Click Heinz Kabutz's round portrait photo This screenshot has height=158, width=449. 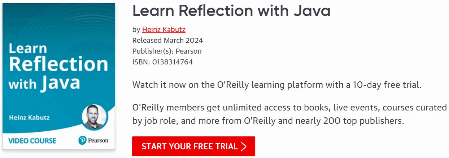click(95, 117)
